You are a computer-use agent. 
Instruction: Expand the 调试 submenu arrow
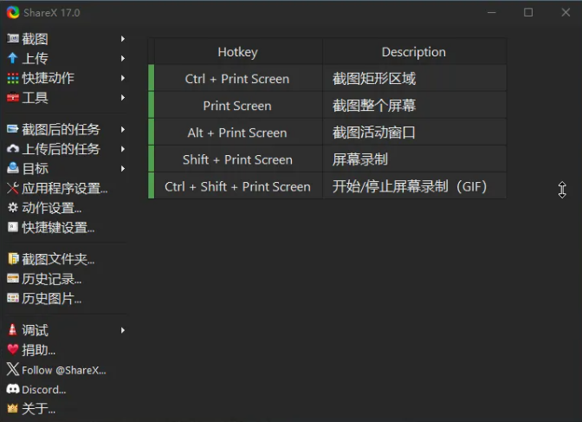123,330
